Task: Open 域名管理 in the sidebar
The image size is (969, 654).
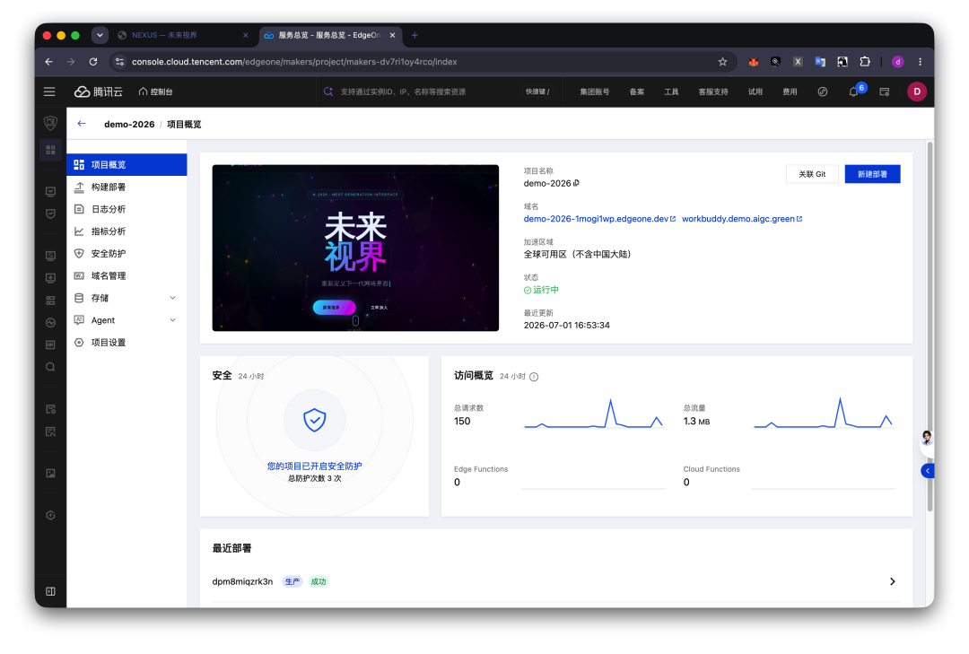Action: point(127,275)
